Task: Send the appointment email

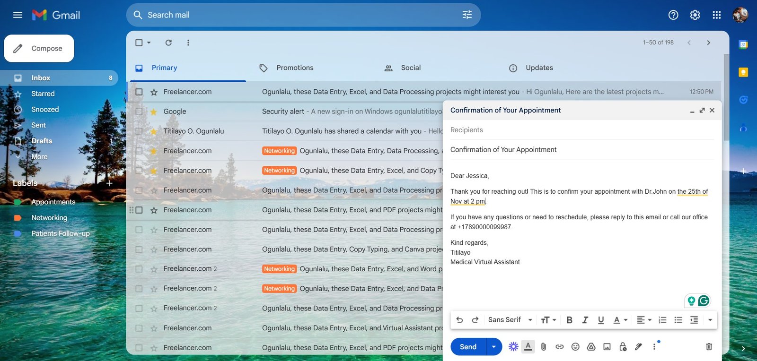Action: (x=468, y=347)
